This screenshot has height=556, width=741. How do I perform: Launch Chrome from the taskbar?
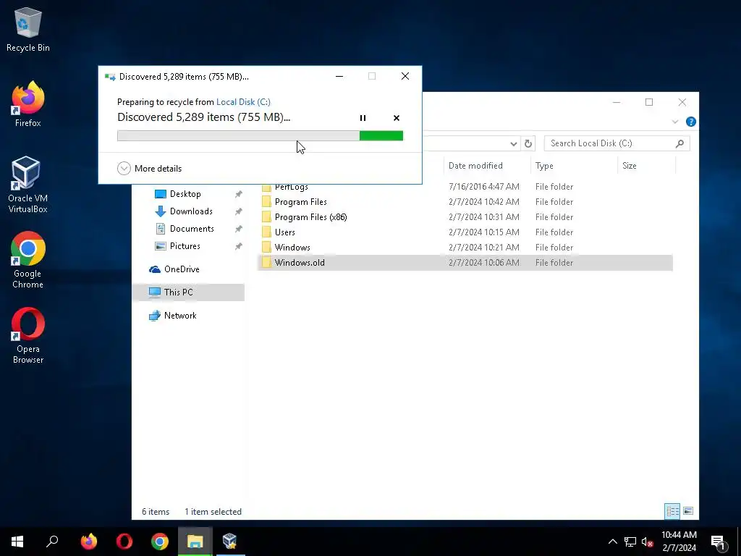tap(160, 542)
